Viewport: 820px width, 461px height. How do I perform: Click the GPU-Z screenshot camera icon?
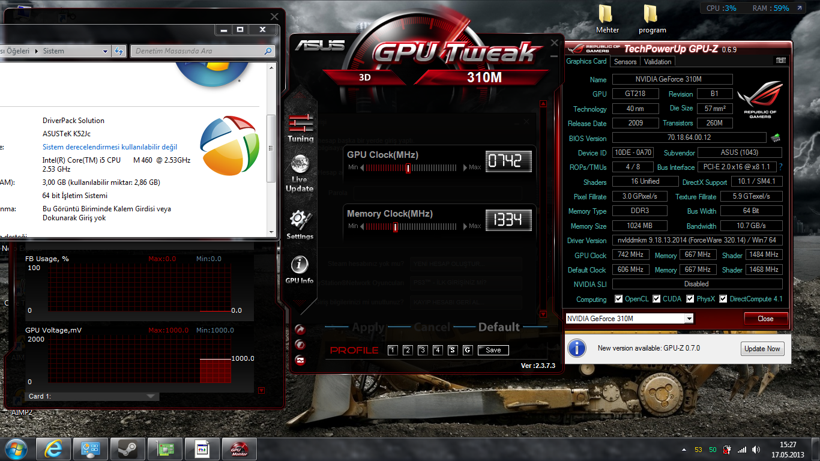[x=780, y=61]
